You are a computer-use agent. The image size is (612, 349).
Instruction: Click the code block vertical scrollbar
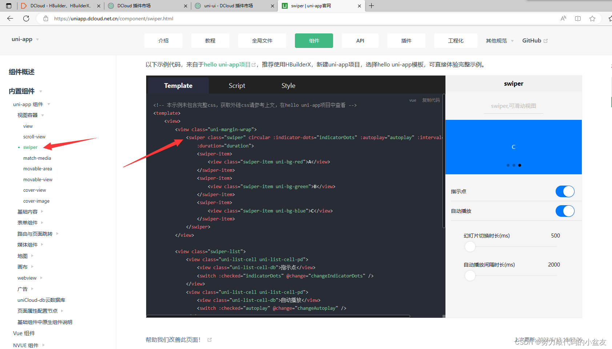(x=444, y=161)
